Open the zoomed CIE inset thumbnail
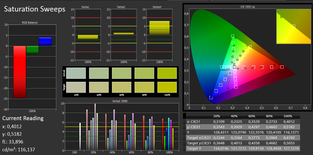The image size is (313, 155). point(294,26)
